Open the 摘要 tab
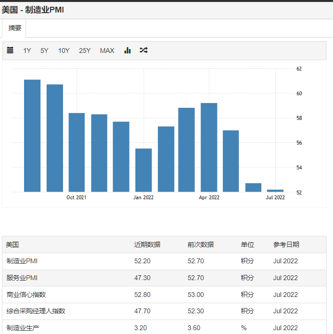This screenshot has width=333, height=334. (x=15, y=28)
